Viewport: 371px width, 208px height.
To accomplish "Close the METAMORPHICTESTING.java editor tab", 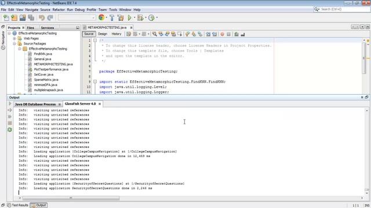I will pos(131,28).
